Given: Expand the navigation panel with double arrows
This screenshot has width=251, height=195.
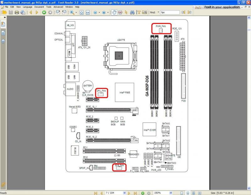Looking at the screenshot, I should [5, 17].
